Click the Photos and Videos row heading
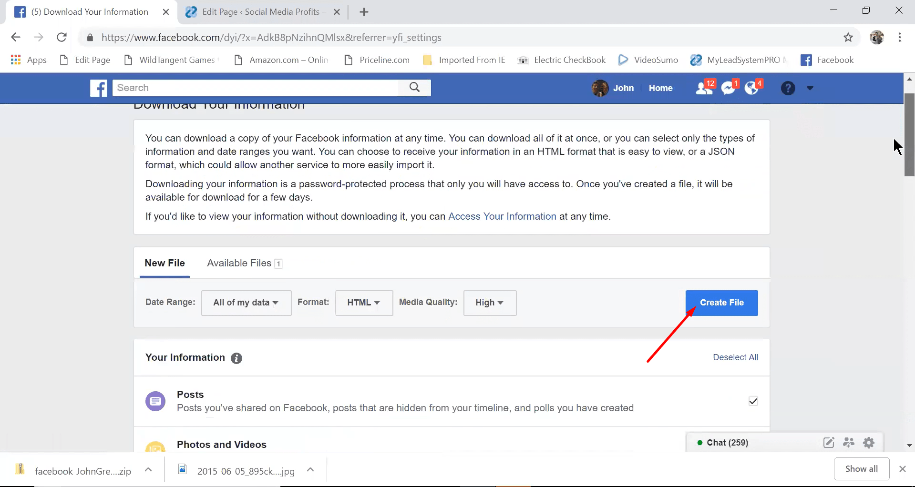 point(222,445)
